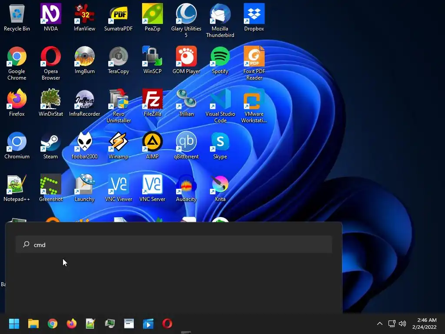Image resolution: width=445 pixels, height=334 pixels.
Task: Select the Firefox desktop icon
Action: 17,103
